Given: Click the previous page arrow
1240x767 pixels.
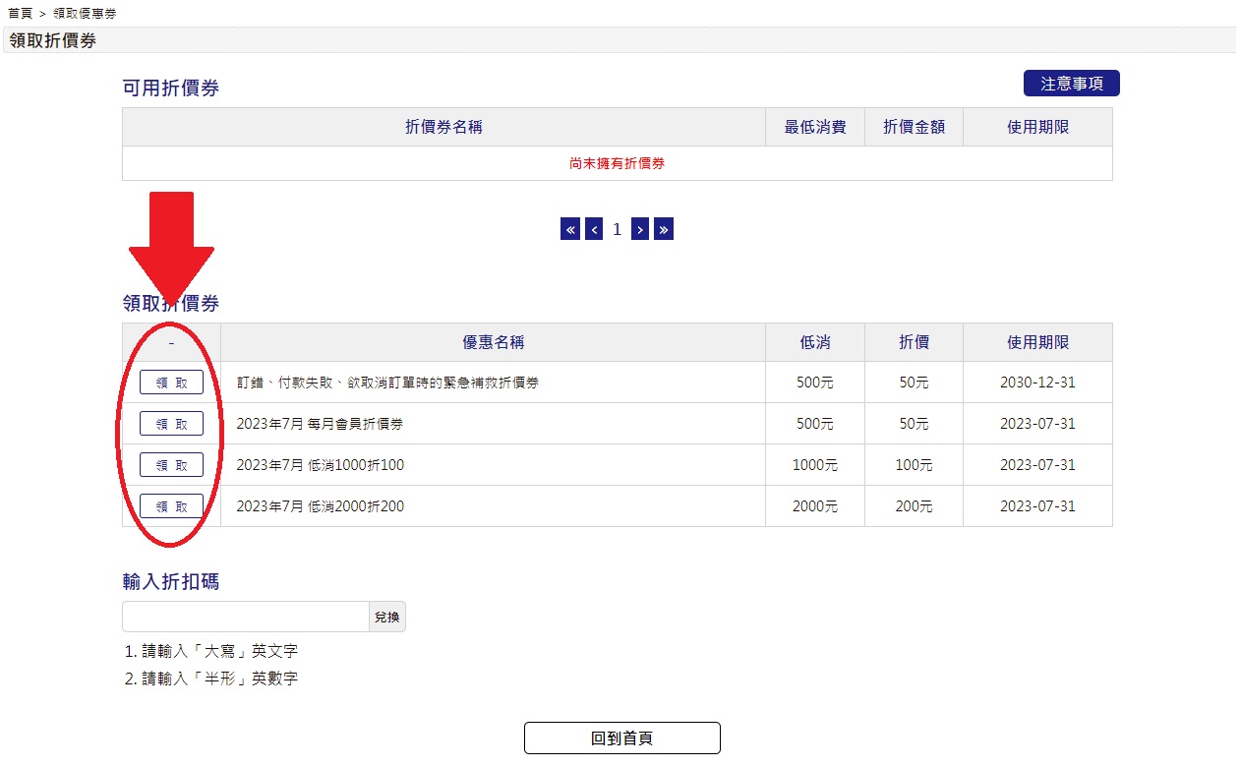Looking at the screenshot, I should coord(594,229).
